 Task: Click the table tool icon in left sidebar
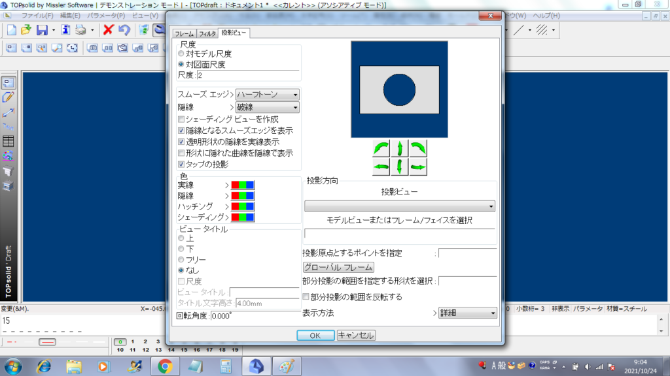8,141
